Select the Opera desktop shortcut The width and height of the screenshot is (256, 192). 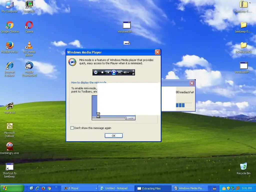[x=29, y=27]
